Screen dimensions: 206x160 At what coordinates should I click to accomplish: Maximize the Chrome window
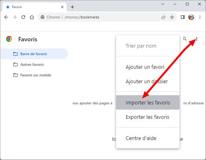point(187,4)
